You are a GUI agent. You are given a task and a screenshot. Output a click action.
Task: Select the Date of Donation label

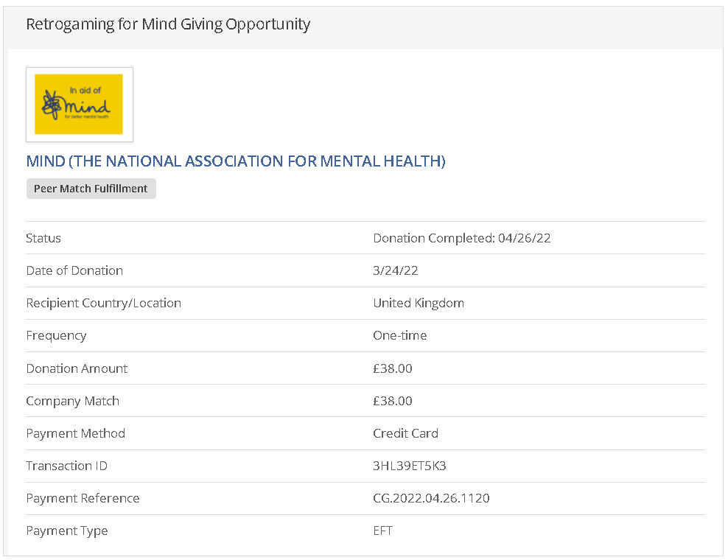pyautogui.click(x=74, y=270)
